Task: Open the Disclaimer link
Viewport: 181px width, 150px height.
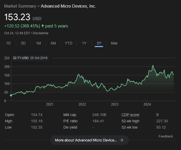Action: pos(41,33)
